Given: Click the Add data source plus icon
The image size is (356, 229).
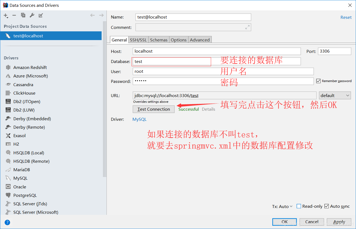Looking at the screenshot, I should click(6, 16).
